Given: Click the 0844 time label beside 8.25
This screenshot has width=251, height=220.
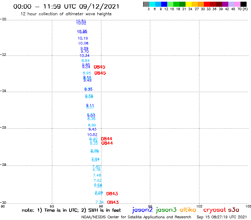Looking at the screenshot, I should tap(107, 143).
